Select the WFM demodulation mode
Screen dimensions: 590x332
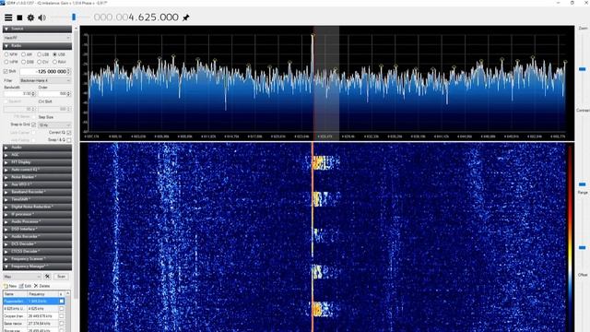pyautogui.click(x=11, y=62)
